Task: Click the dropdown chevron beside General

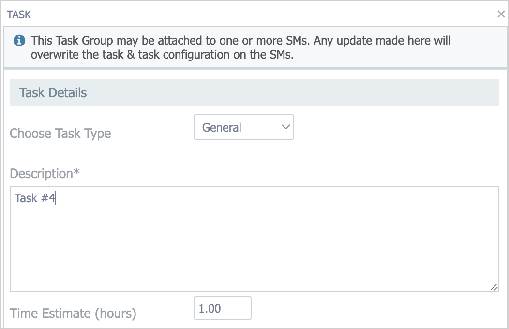Action: [x=285, y=127]
